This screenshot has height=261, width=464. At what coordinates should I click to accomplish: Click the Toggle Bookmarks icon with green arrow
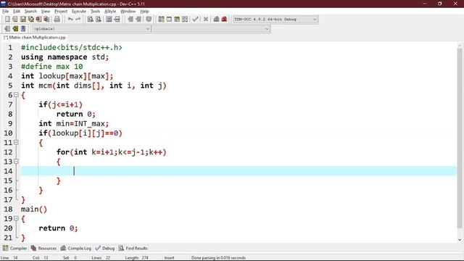coord(15,29)
